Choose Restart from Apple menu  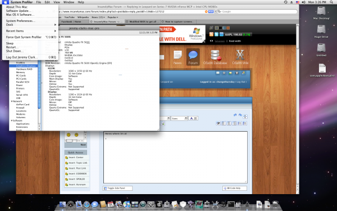coord(12,47)
